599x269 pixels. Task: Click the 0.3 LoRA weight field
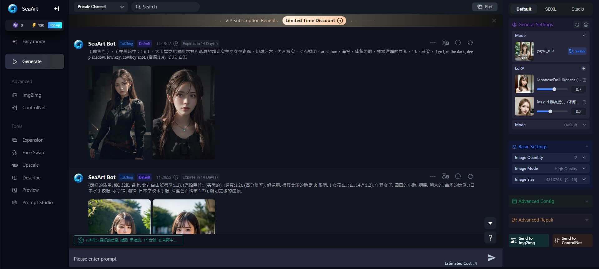point(578,111)
